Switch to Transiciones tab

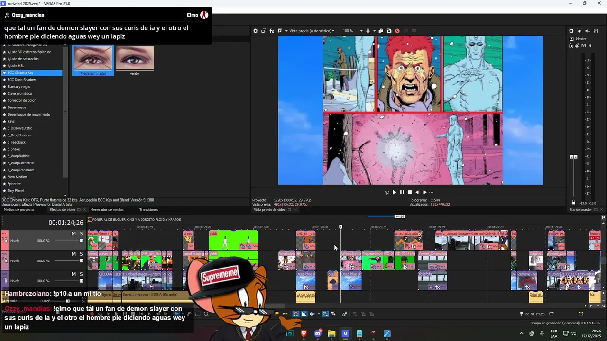(149, 209)
